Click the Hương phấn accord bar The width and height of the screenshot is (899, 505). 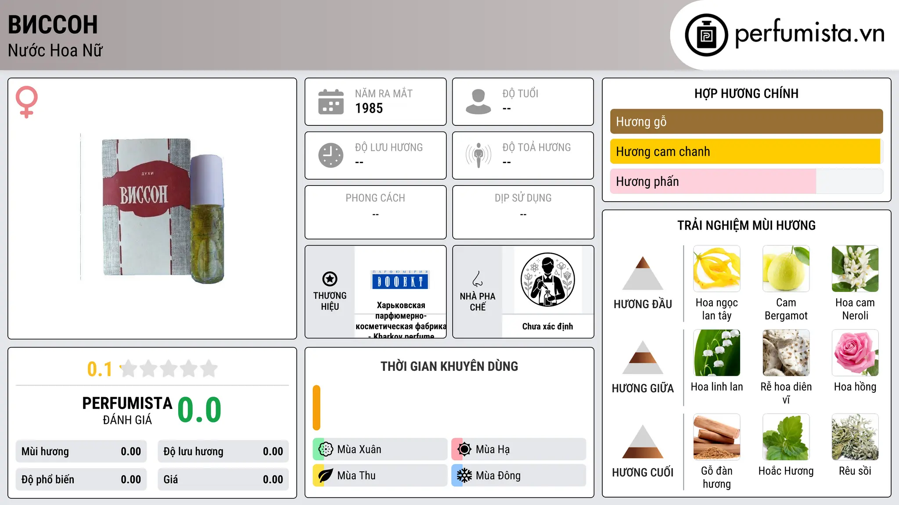[x=746, y=181]
